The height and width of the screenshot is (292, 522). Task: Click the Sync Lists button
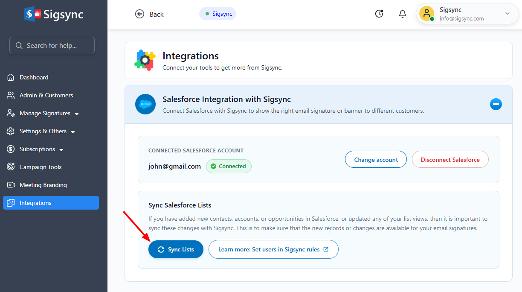click(x=176, y=249)
